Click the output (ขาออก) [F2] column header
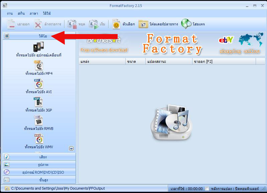 click(224, 61)
